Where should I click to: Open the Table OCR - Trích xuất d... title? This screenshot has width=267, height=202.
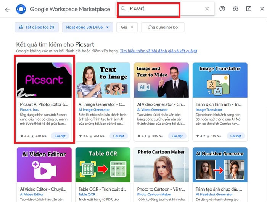(102, 189)
